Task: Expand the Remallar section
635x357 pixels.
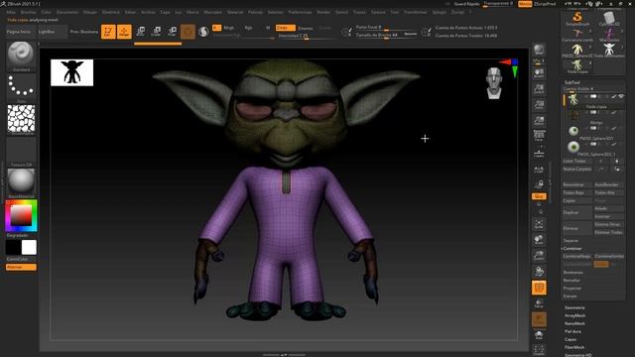Action: tap(571, 280)
